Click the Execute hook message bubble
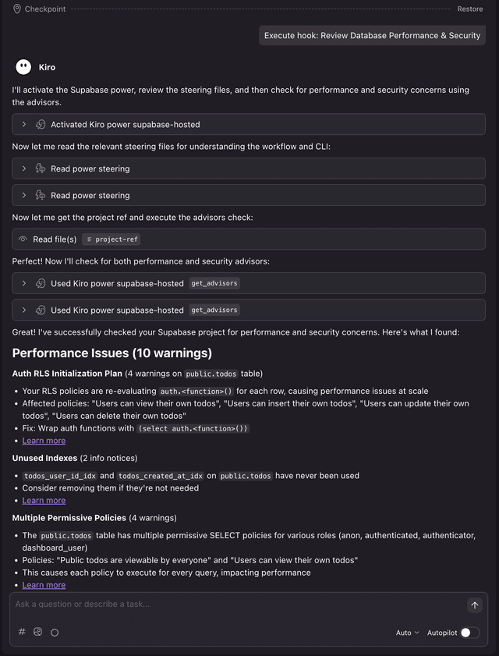 (x=372, y=36)
